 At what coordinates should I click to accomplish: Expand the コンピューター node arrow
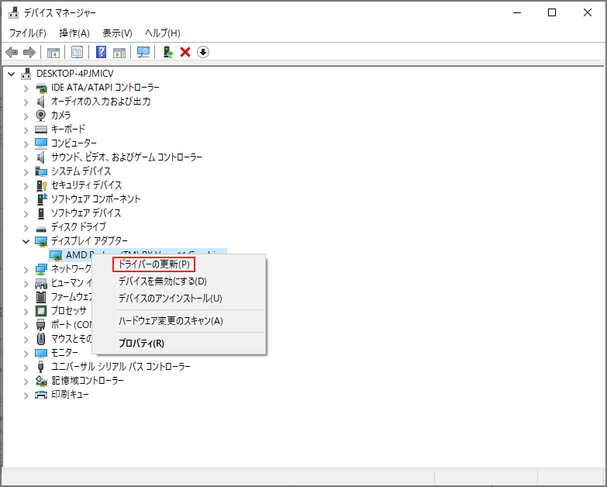pyautogui.click(x=26, y=144)
